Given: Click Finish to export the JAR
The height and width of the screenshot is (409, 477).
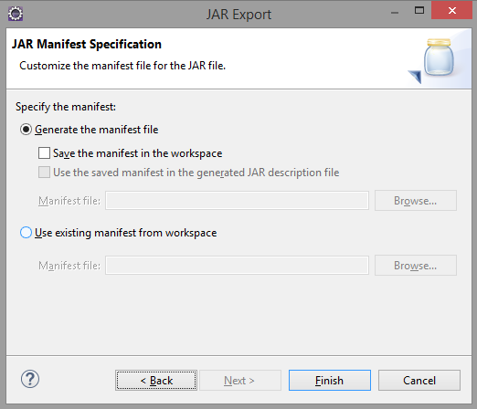Looking at the screenshot, I should point(330,381).
